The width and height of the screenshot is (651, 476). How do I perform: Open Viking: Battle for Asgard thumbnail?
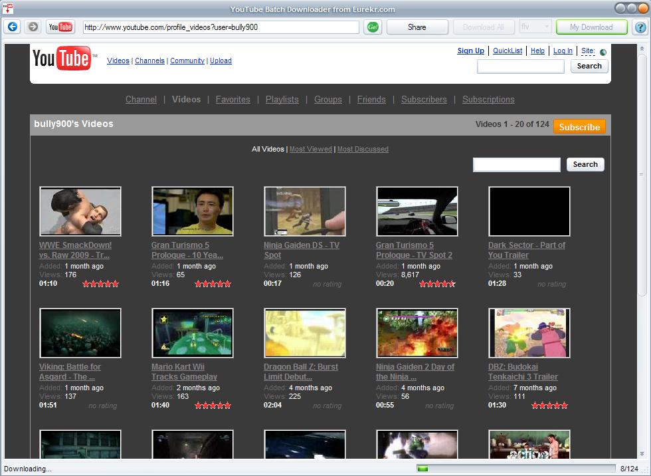(80, 333)
